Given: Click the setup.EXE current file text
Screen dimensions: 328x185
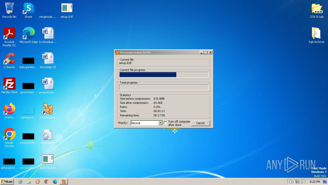Looking at the screenshot, I should (125, 63).
